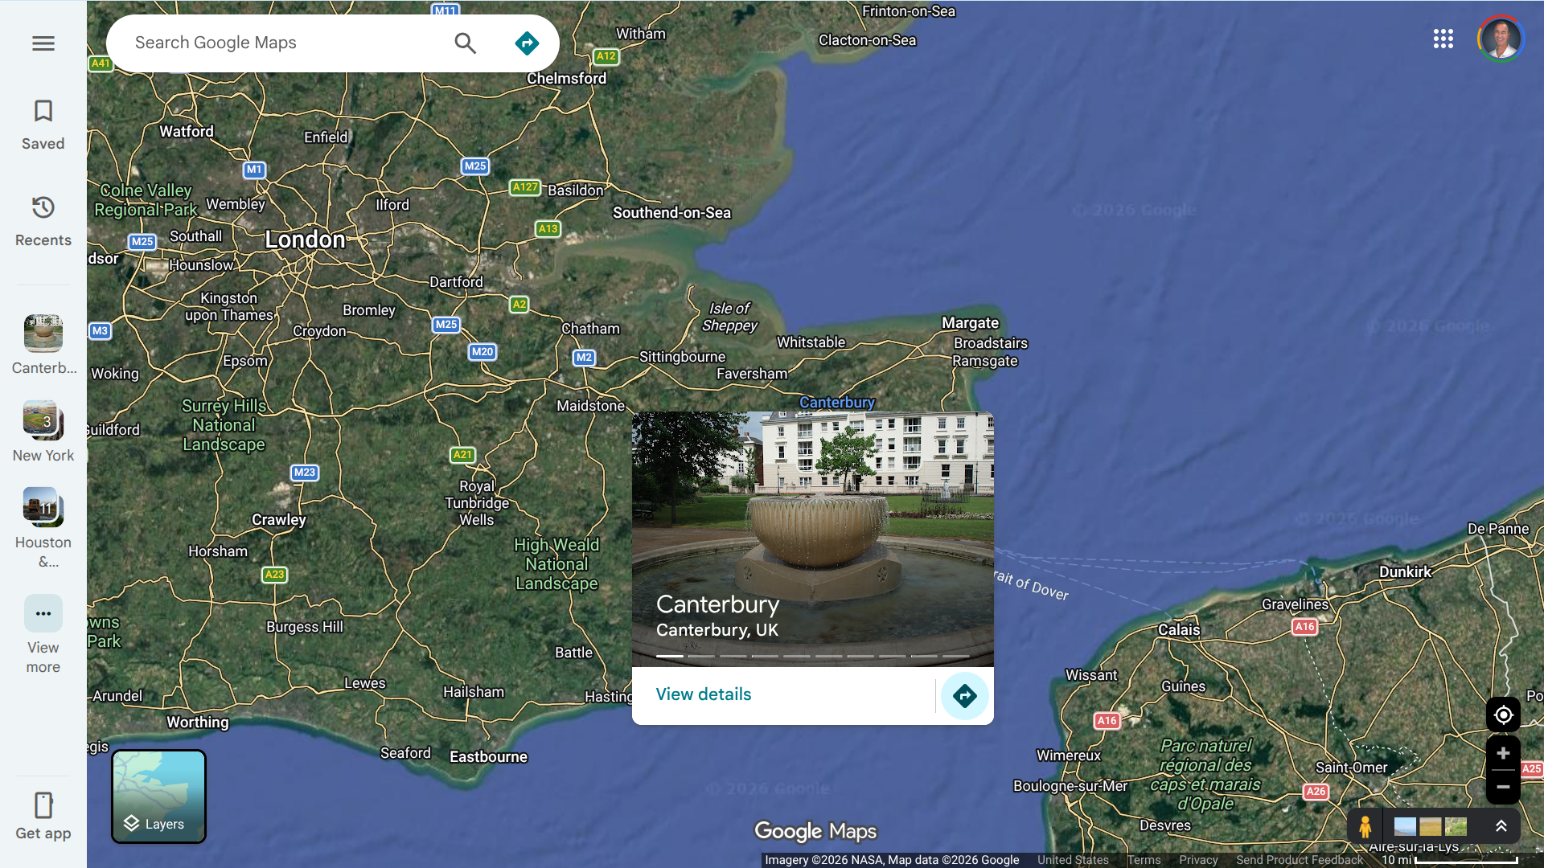This screenshot has height=868, width=1544.
Task: Click the search magnifier icon
Action: point(466,43)
